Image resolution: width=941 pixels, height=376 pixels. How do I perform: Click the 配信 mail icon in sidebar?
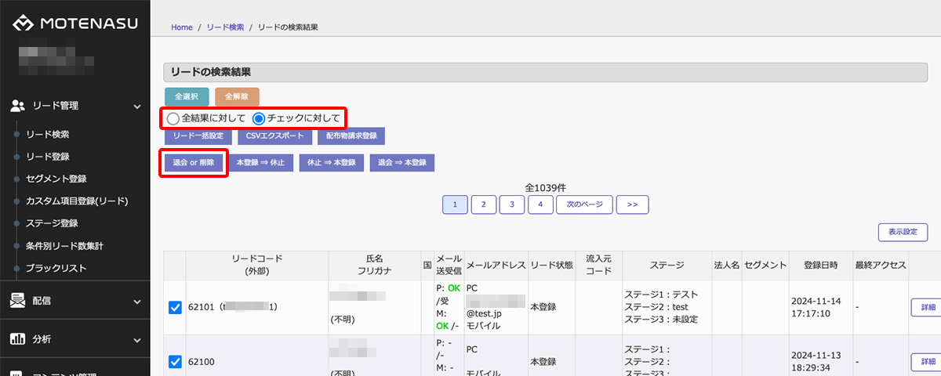point(18,300)
